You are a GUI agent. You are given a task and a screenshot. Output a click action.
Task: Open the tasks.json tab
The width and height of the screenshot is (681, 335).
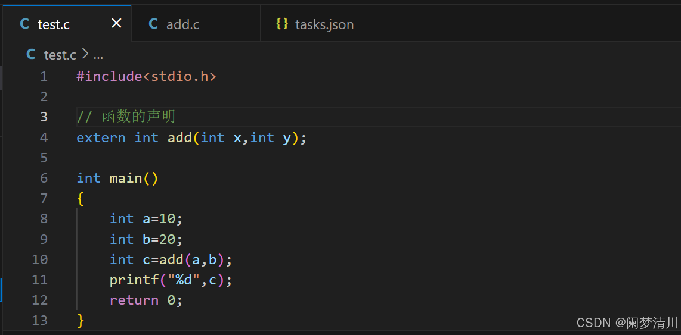pos(324,23)
